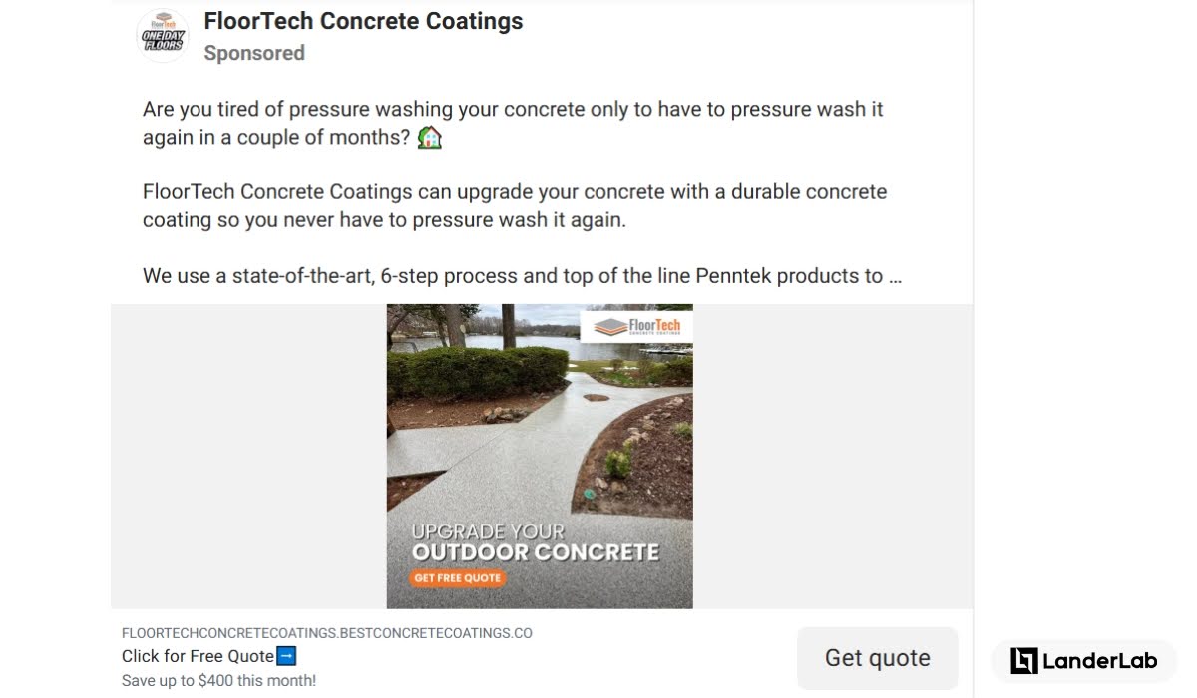1197x698 pixels.
Task: Click the UPGRADE YOUR OUTDOOR CONCRETE headline overlay
Action: [x=535, y=542]
